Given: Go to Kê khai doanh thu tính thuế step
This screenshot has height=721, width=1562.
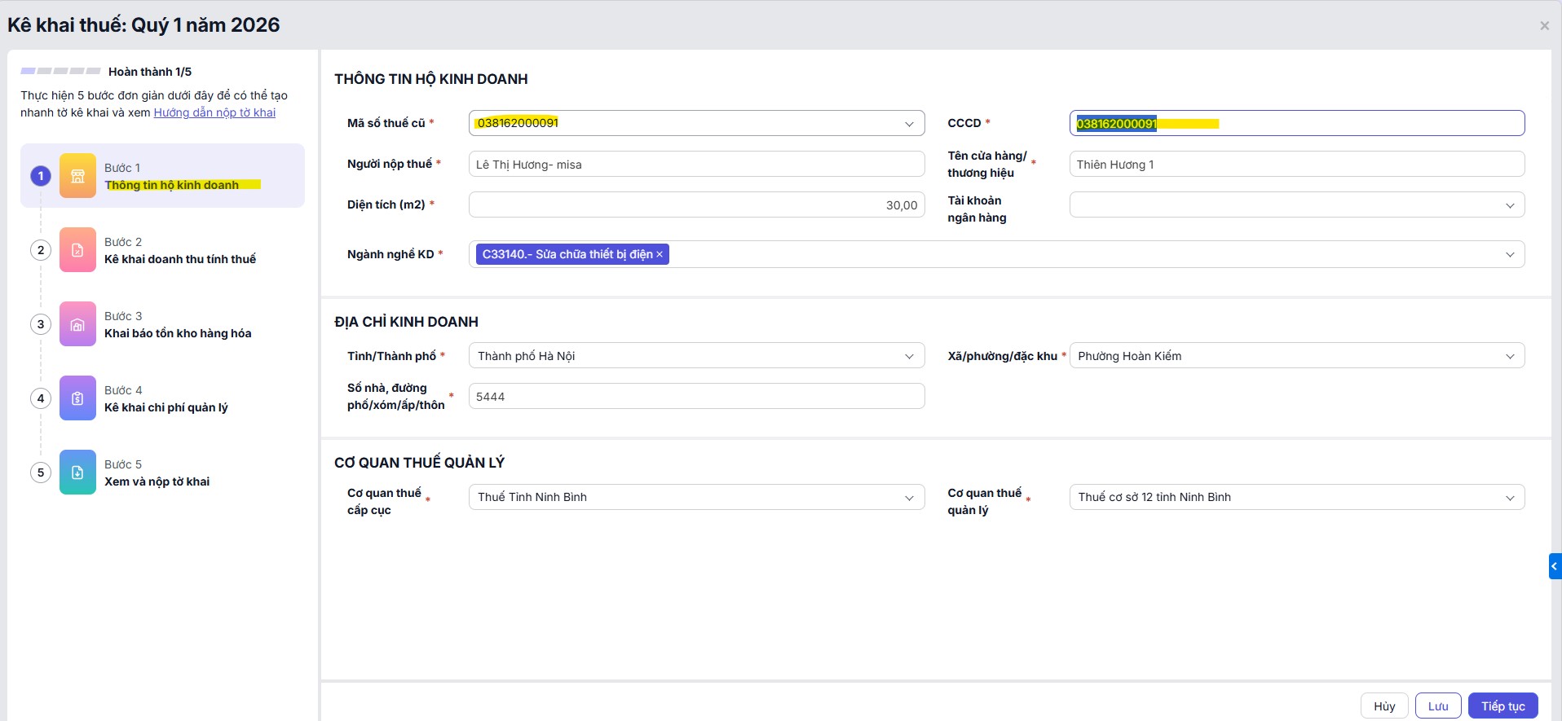Looking at the screenshot, I should [x=179, y=259].
